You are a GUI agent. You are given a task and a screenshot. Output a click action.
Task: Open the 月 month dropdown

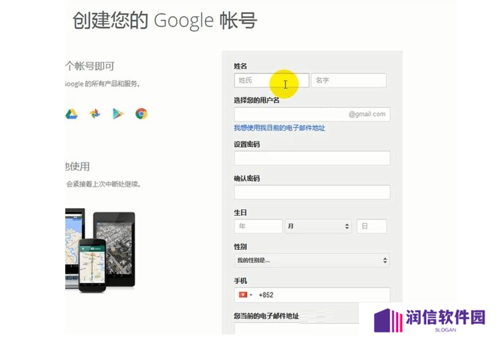click(x=318, y=227)
